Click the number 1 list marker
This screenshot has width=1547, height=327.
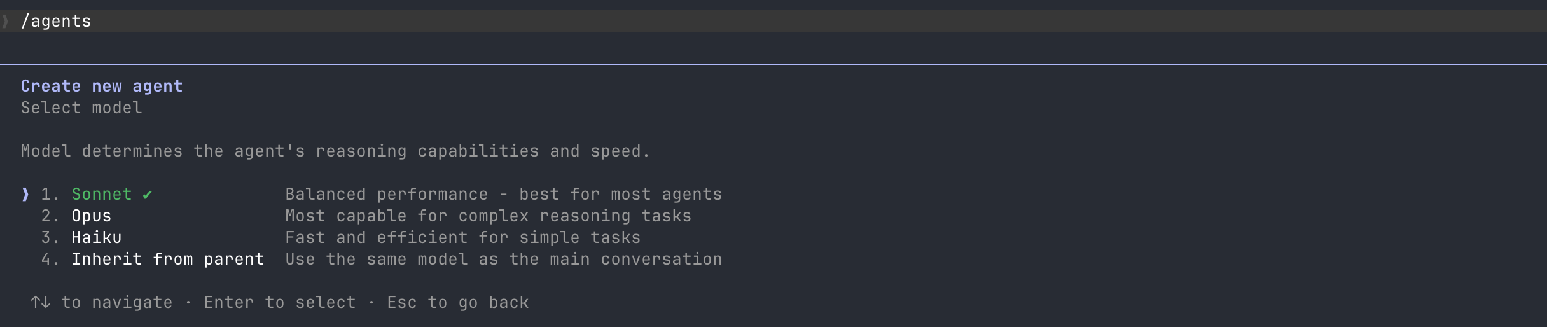coord(50,194)
